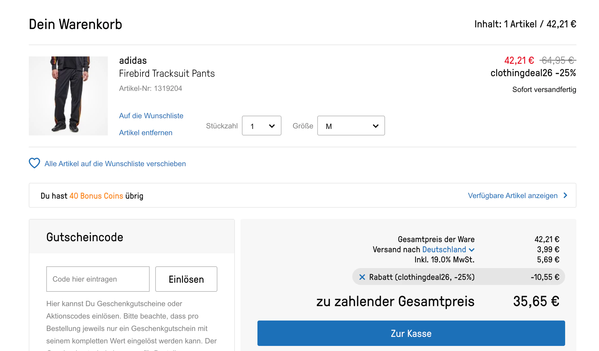Click the -10,55 € discount amount
Viewport: 599px width, 351px height.
click(545, 277)
